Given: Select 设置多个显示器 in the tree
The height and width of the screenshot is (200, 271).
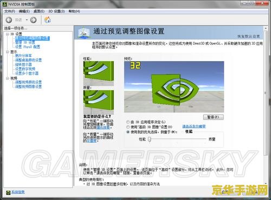Looking at the screenshot, I should coord(27,74).
